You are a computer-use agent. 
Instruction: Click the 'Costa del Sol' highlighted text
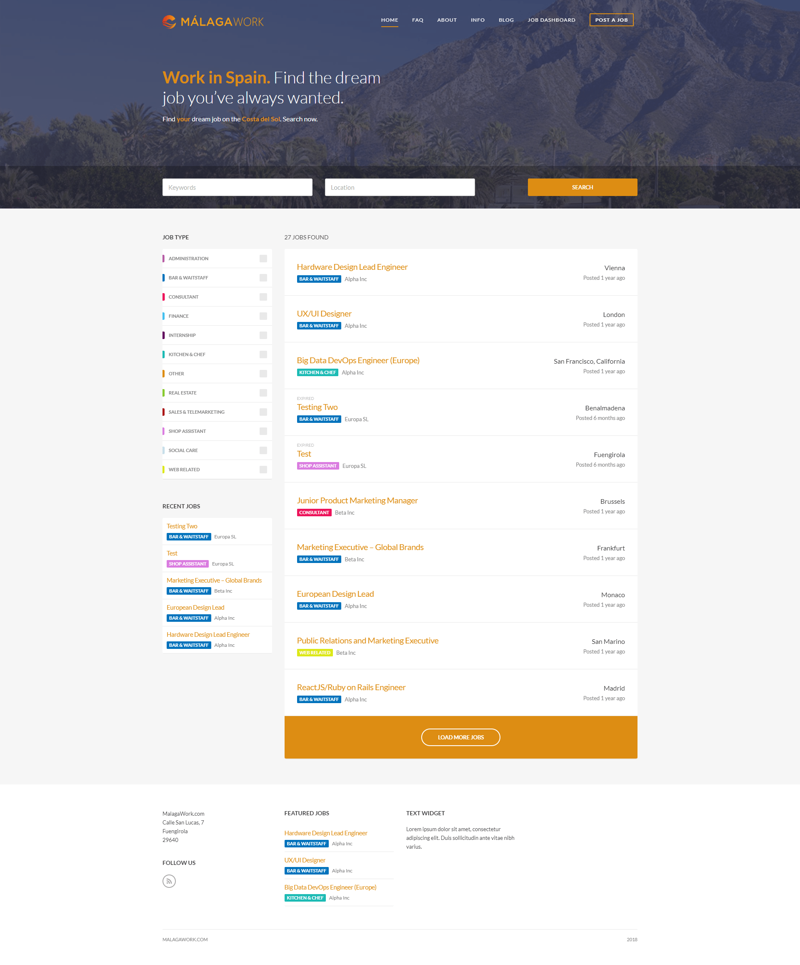[261, 119]
